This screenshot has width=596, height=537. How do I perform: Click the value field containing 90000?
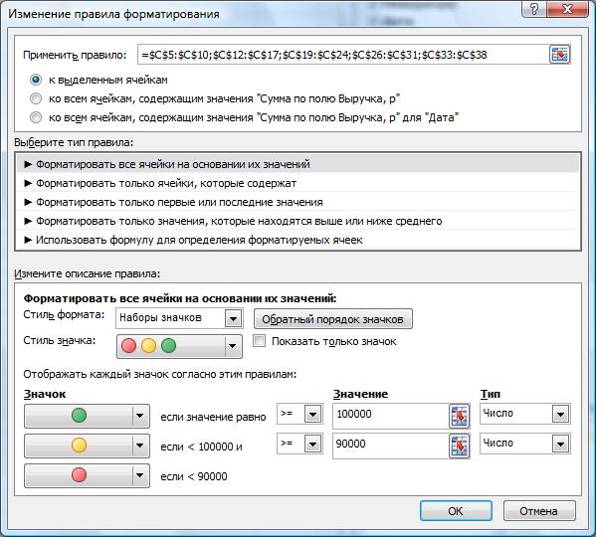point(390,446)
